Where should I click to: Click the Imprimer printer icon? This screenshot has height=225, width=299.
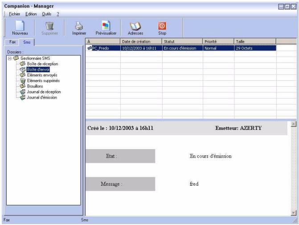click(x=79, y=26)
